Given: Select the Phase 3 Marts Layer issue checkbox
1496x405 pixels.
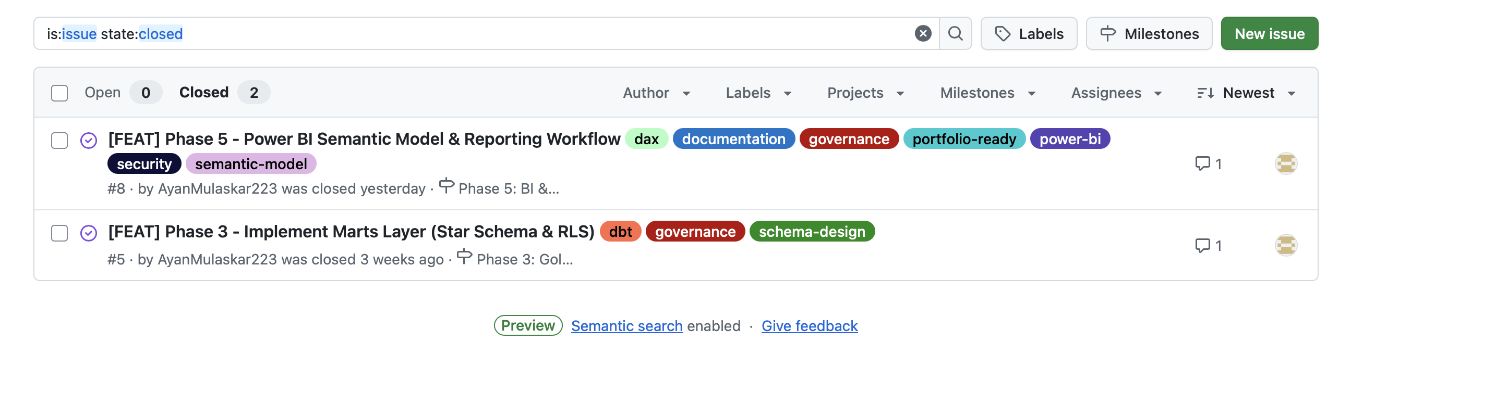Looking at the screenshot, I should coord(59,233).
